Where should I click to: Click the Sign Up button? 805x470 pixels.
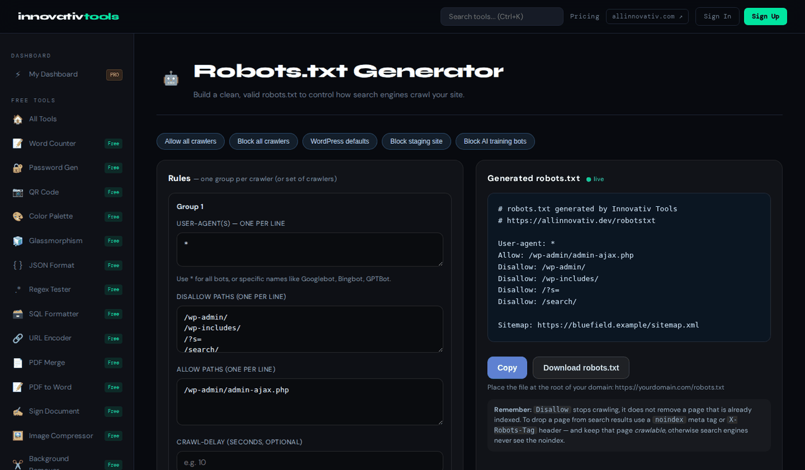[765, 17]
